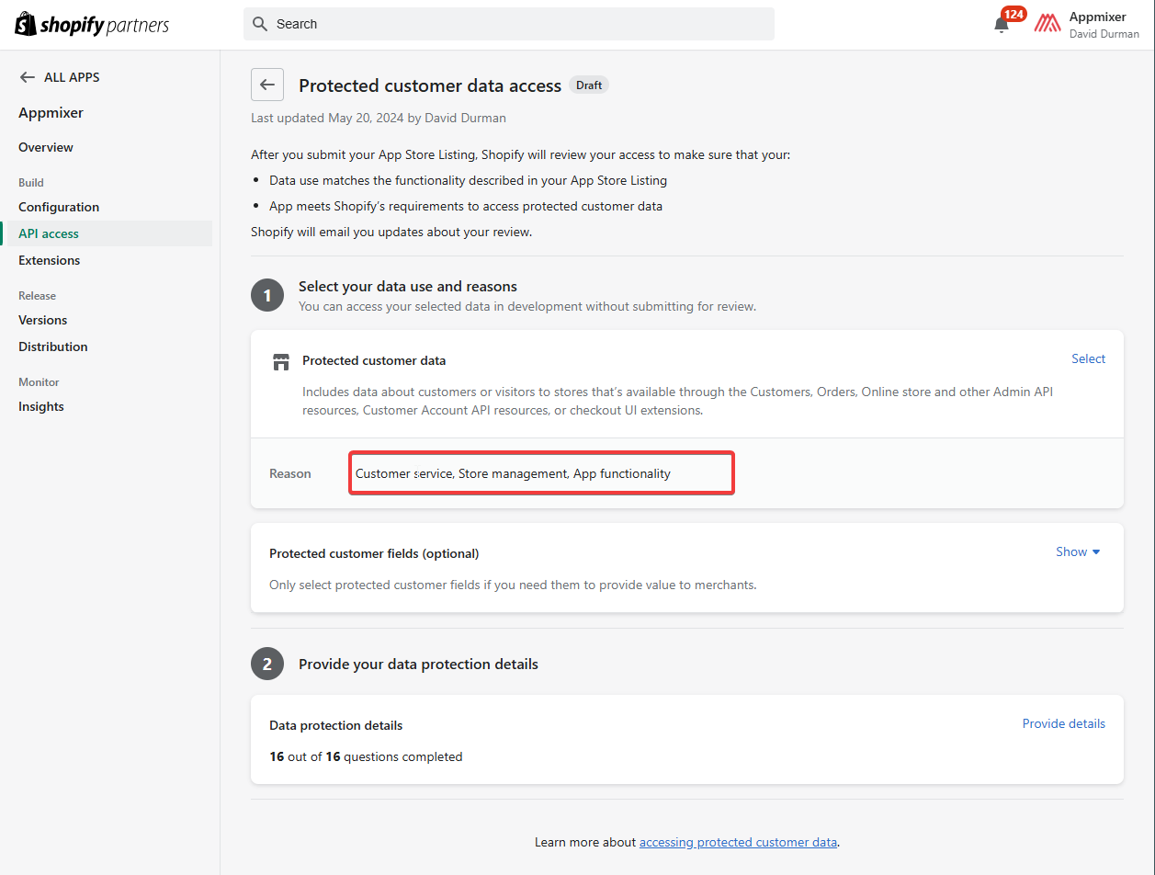1155x875 pixels.
Task: View Insights under Monitor
Action: (x=41, y=406)
